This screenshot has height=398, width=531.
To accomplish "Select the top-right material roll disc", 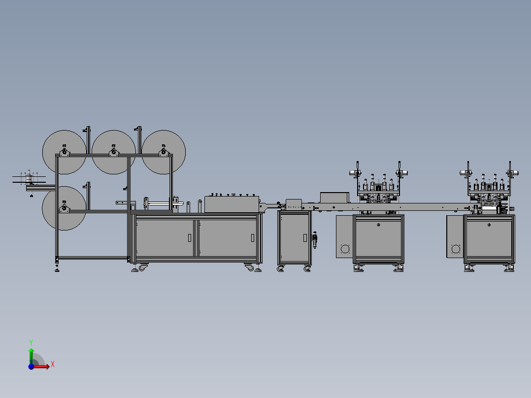I will 164,152.
